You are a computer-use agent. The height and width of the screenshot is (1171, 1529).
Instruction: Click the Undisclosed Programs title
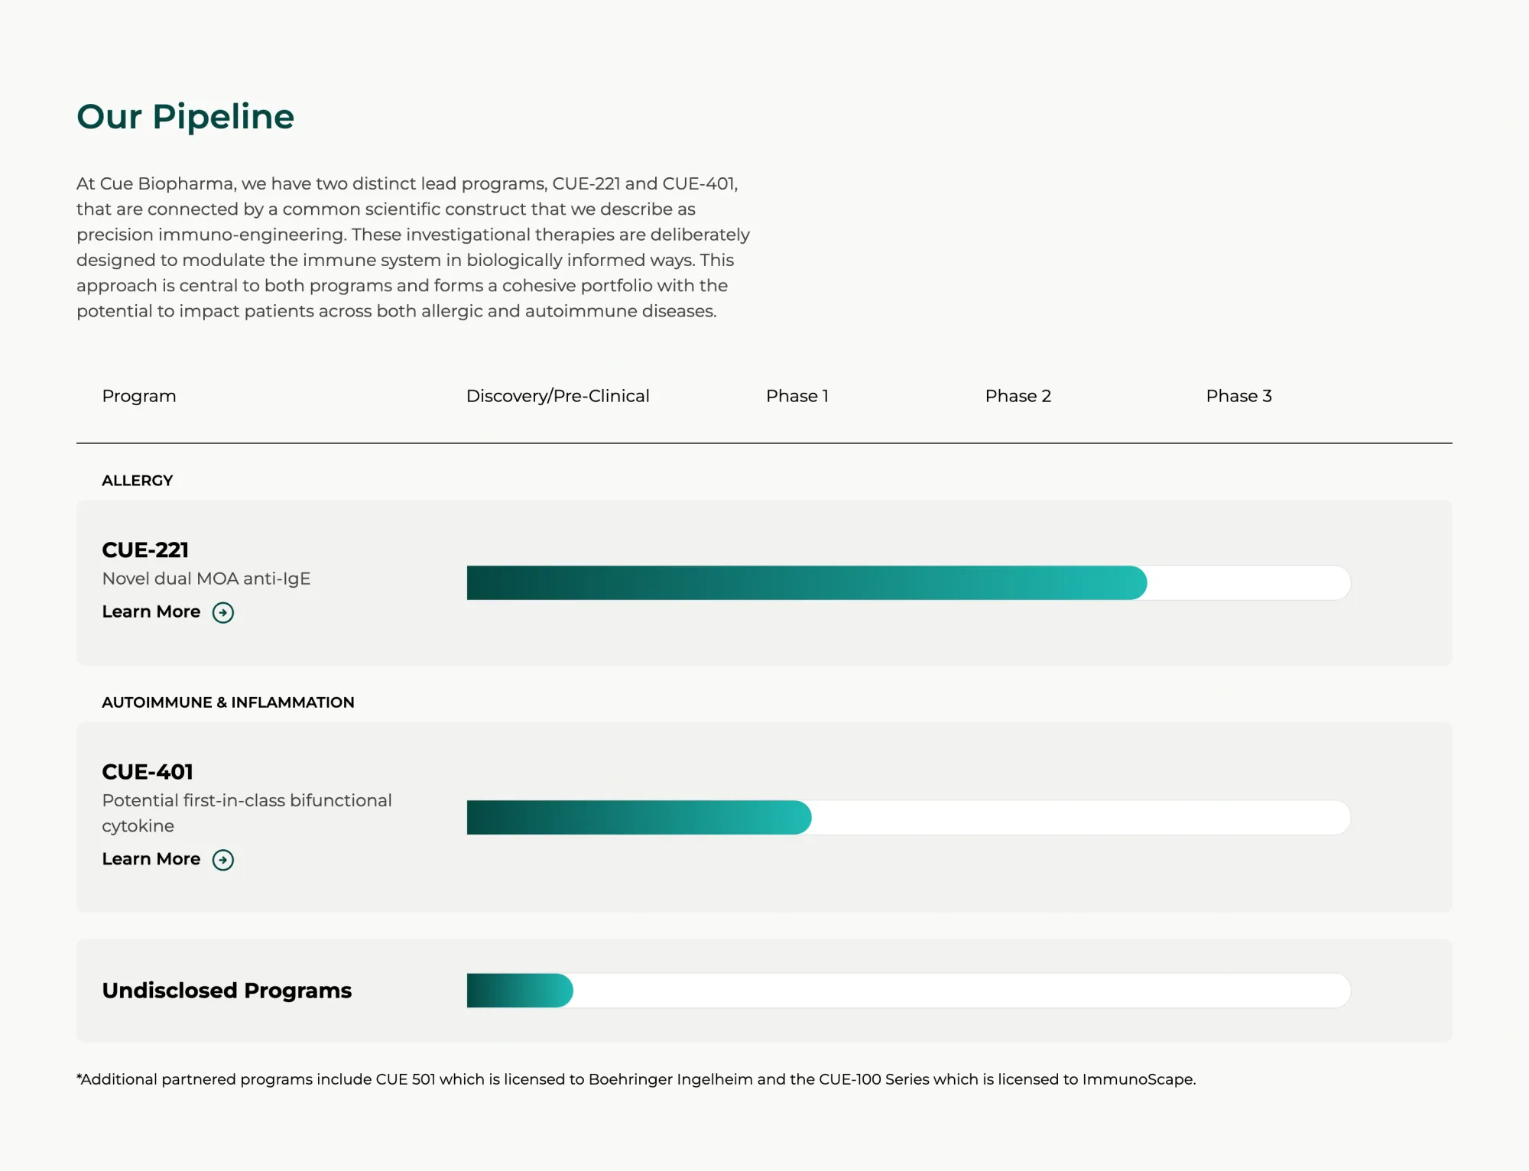point(227,990)
